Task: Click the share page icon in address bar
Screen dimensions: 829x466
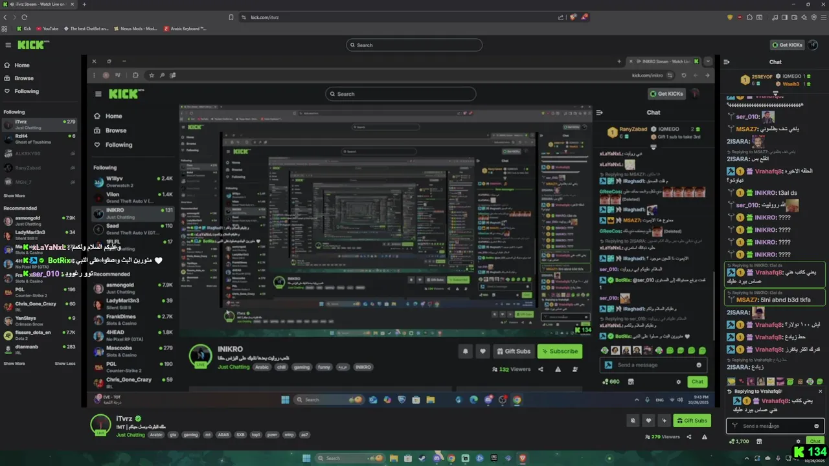Action: pos(561,17)
